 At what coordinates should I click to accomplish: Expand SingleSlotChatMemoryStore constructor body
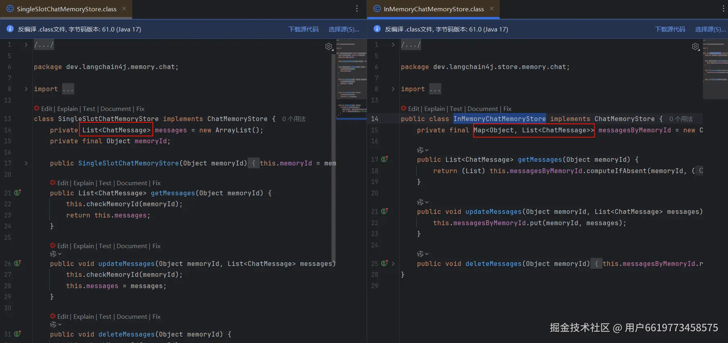tap(26, 163)
